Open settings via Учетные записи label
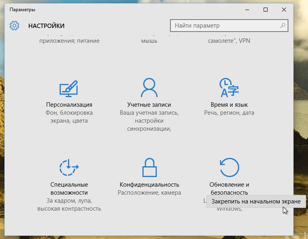The image size is (308, 239). click(149, 105)
